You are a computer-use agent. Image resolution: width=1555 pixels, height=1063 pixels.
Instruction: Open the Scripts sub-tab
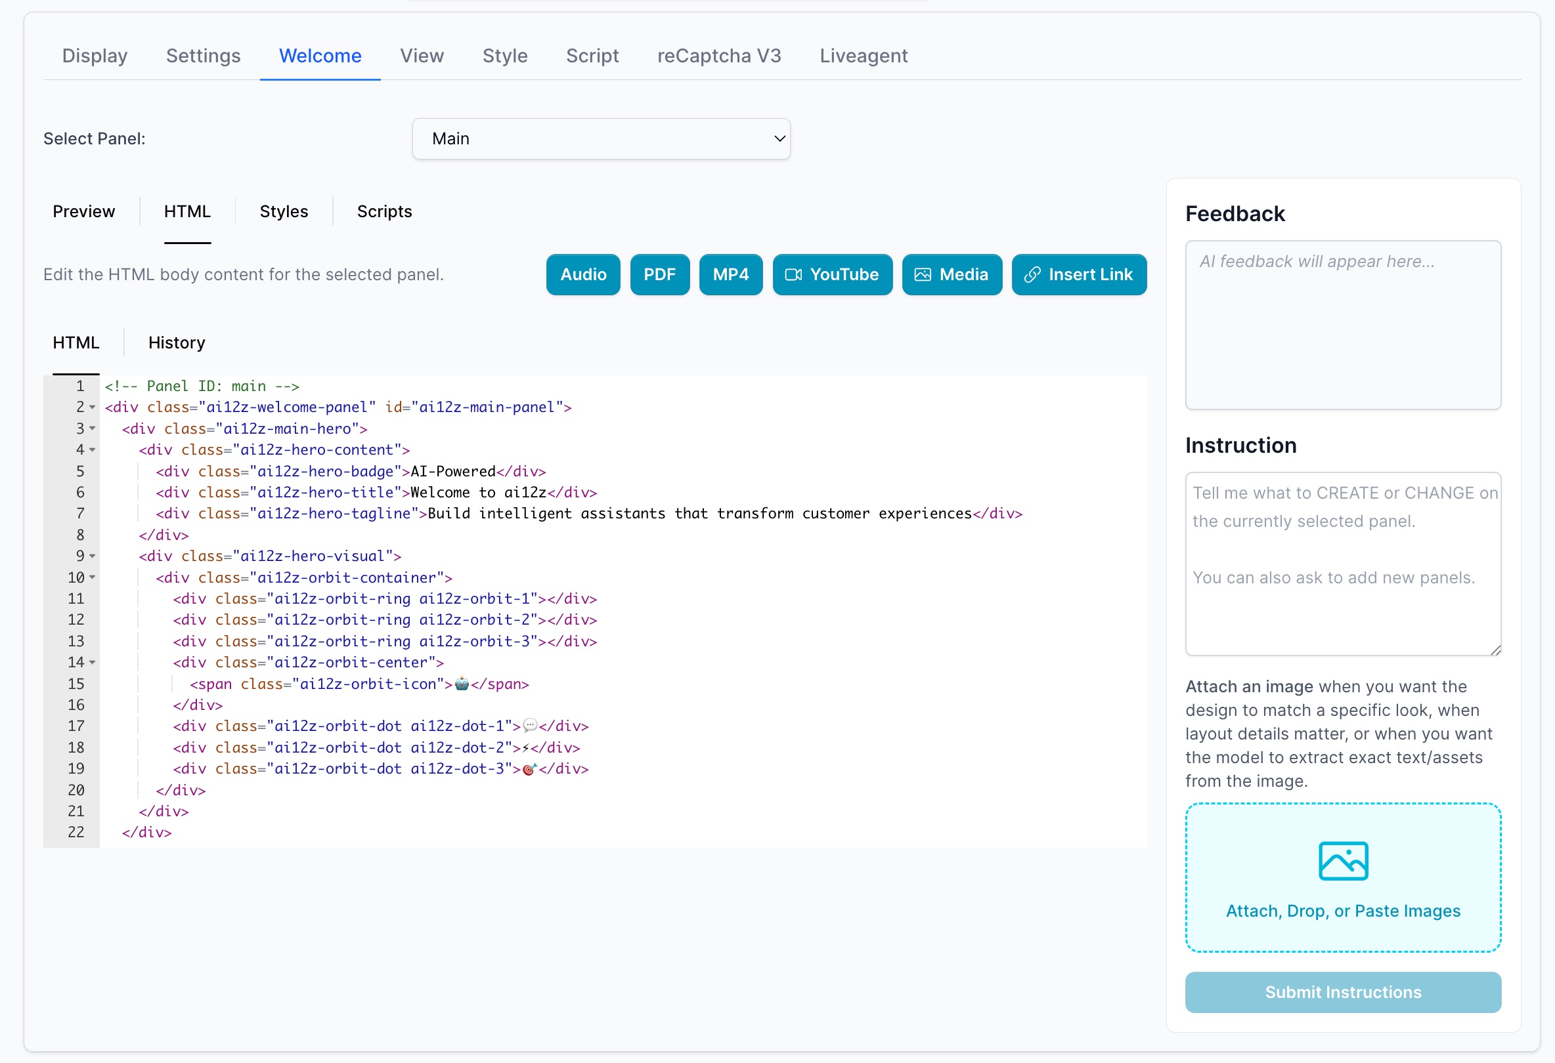point(383,211)
